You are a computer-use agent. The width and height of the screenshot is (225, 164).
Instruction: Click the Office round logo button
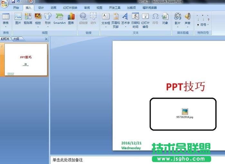tap(4, 4)
